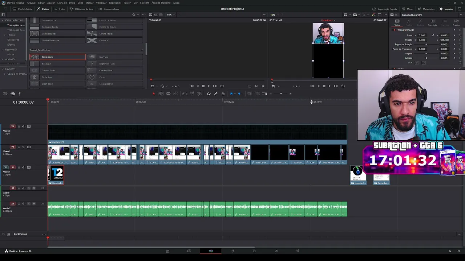Mute the Áudio 1 track
The width and height of the screenshot is (465, 261).
coord(34,188)
